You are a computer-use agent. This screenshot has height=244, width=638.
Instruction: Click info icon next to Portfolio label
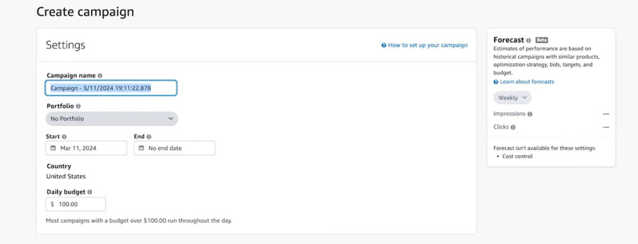click(78, 106)
